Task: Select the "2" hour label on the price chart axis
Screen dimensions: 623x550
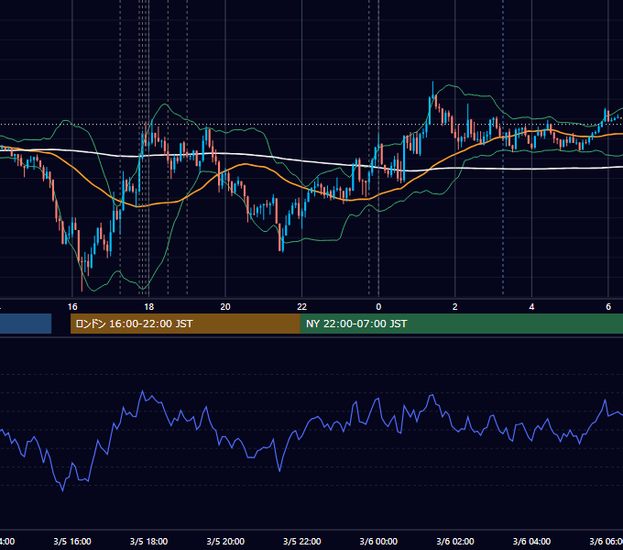Action: click(455, 307)
